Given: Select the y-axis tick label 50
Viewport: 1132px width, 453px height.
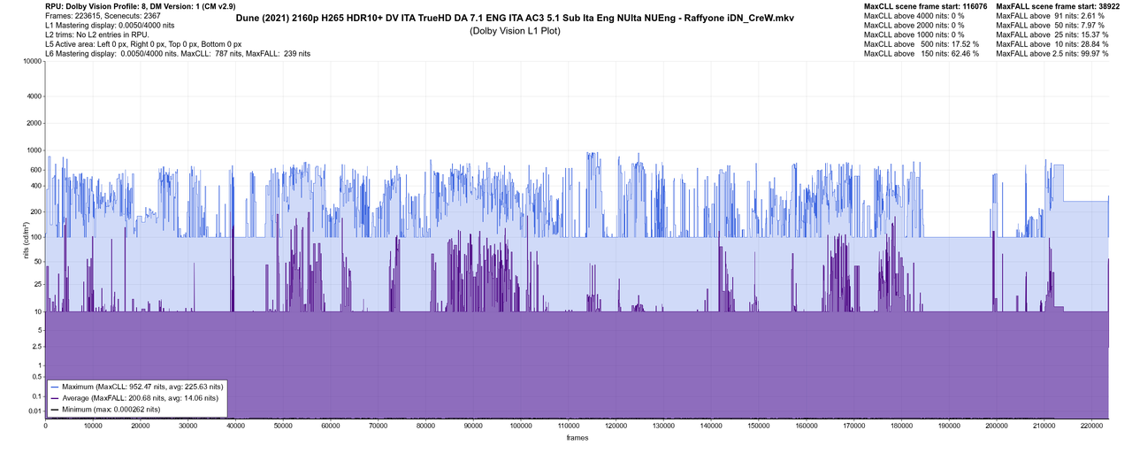Looking at the screenshot, I should 37,261.
